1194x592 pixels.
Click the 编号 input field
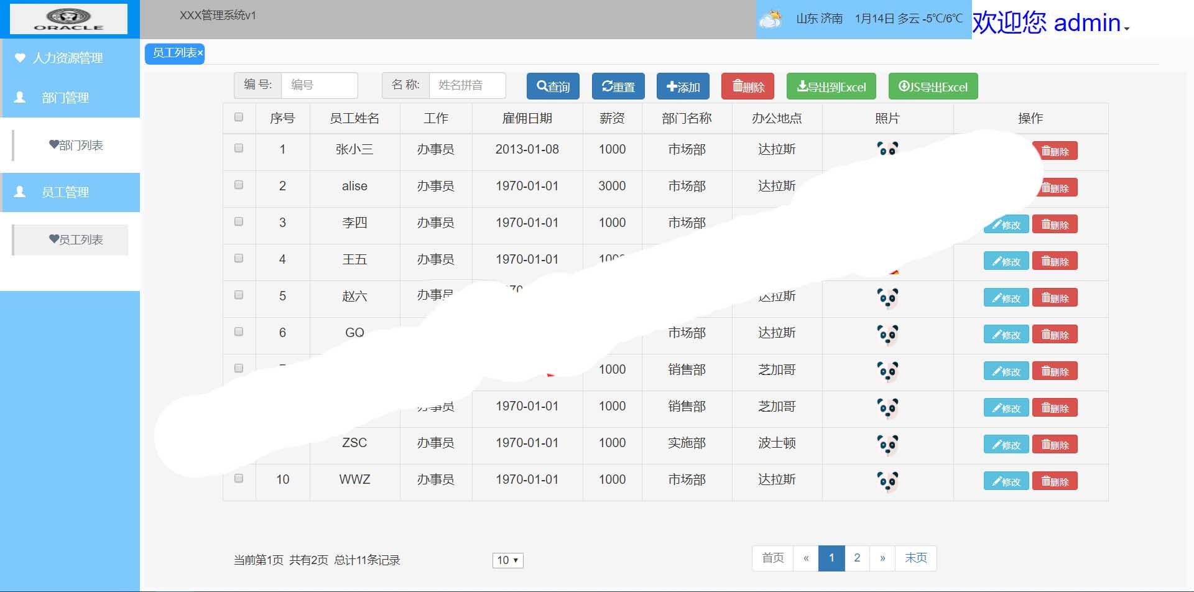(x=319, y=85)
